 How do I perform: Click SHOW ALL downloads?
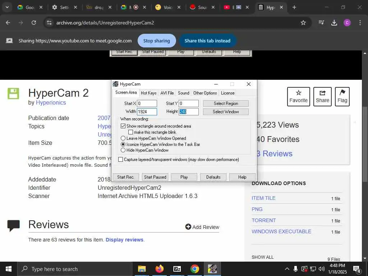click(262, 257)
